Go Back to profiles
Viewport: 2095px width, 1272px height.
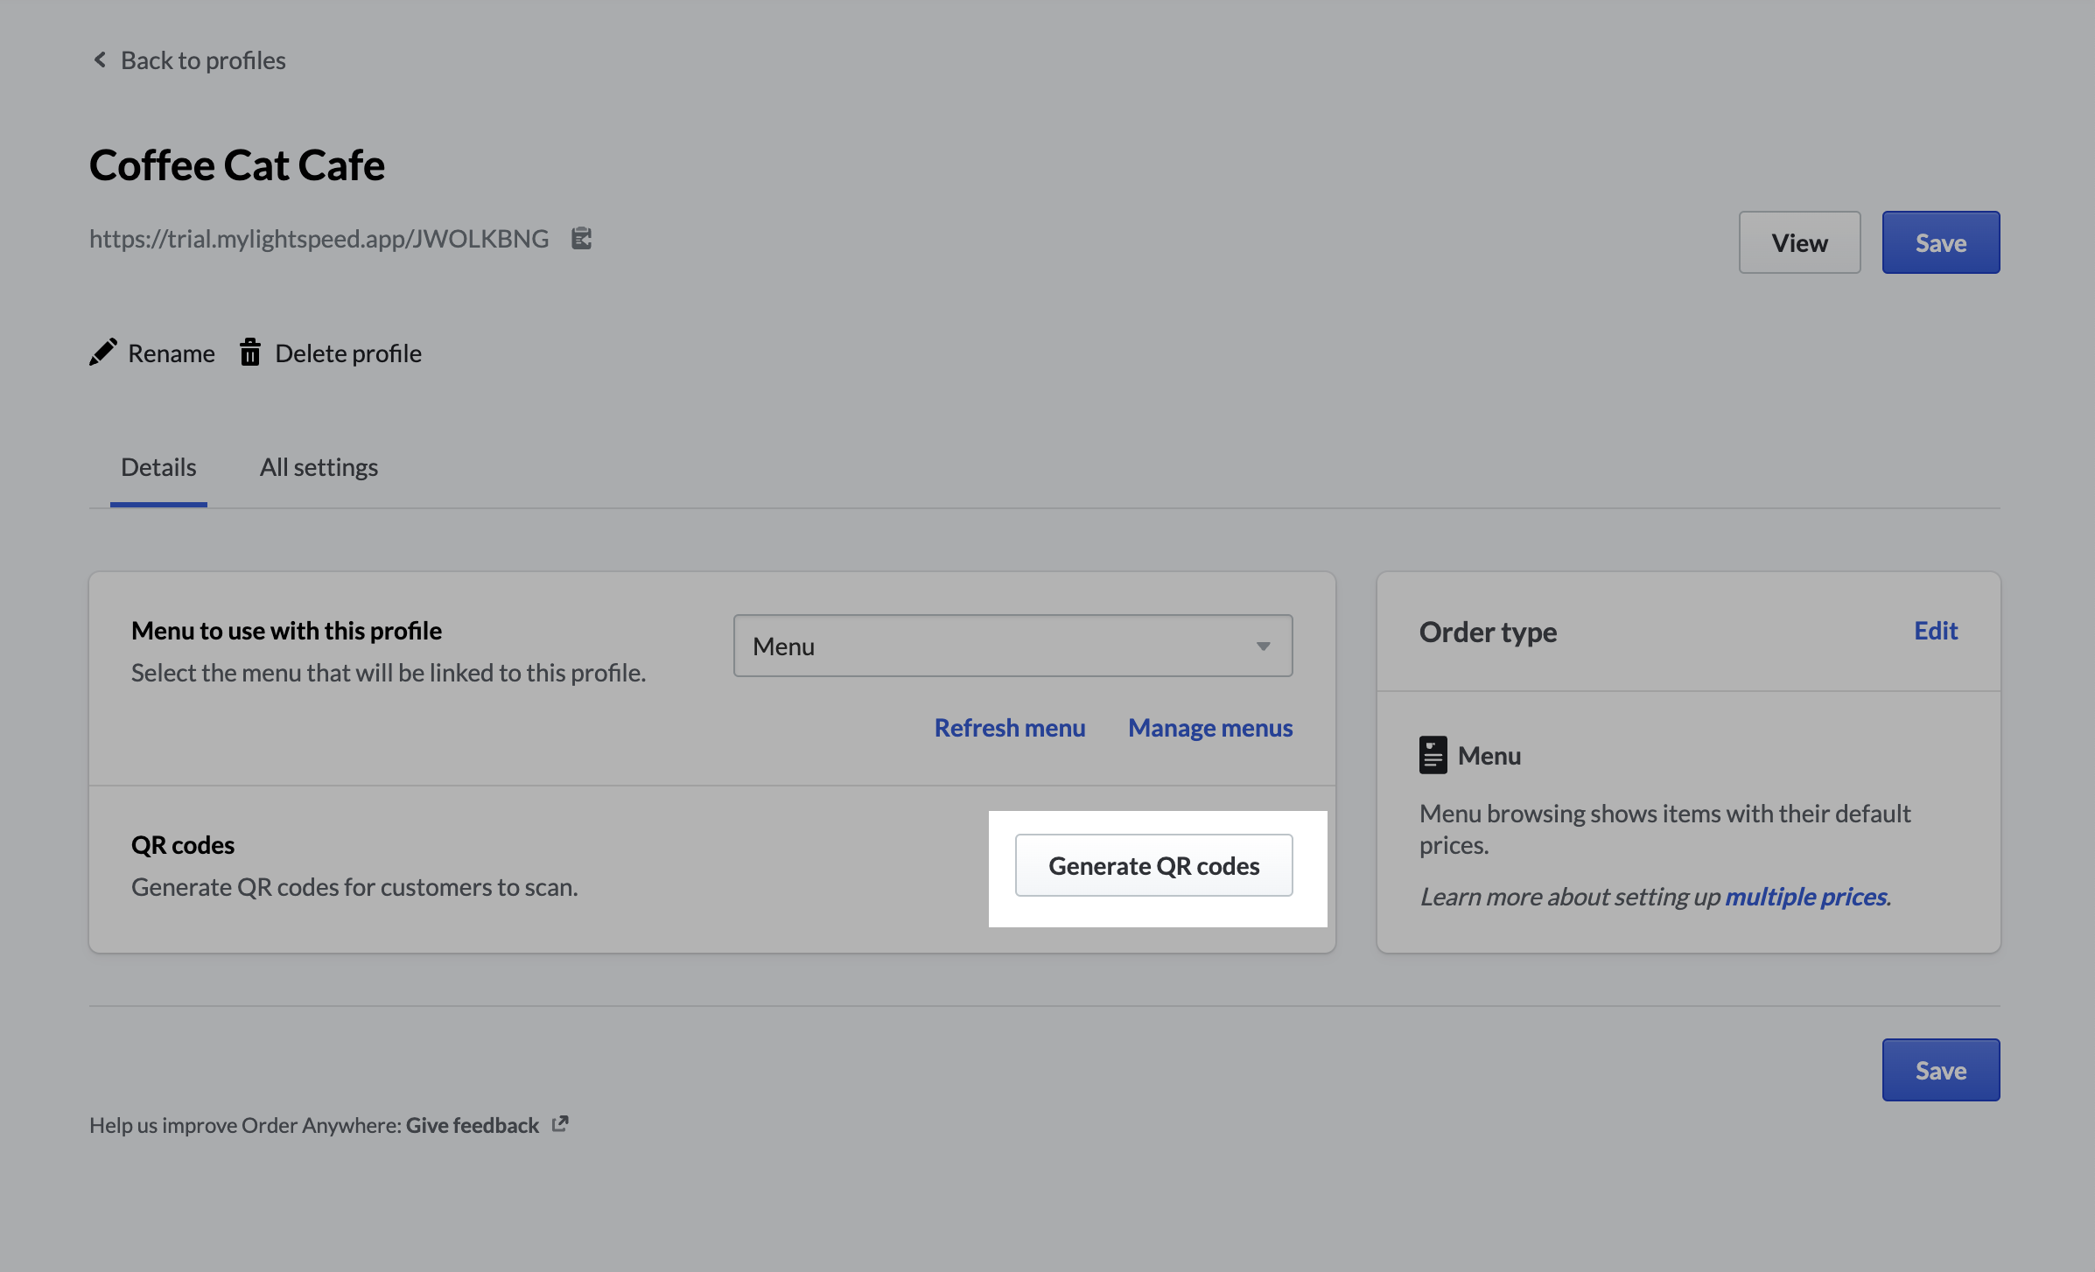[x=202, y=59]
